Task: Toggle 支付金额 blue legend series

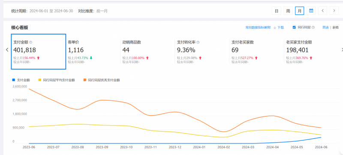Action: coord(21,80)
